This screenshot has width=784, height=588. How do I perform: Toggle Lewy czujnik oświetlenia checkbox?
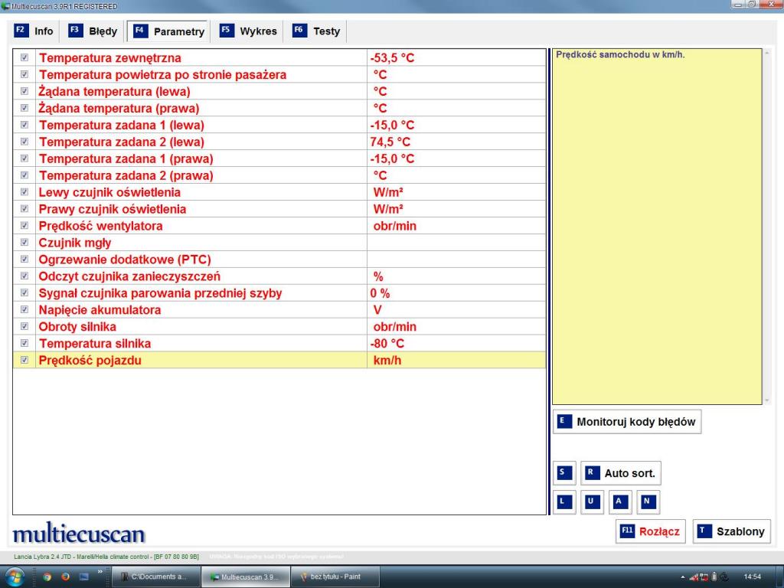pos(24,192)
